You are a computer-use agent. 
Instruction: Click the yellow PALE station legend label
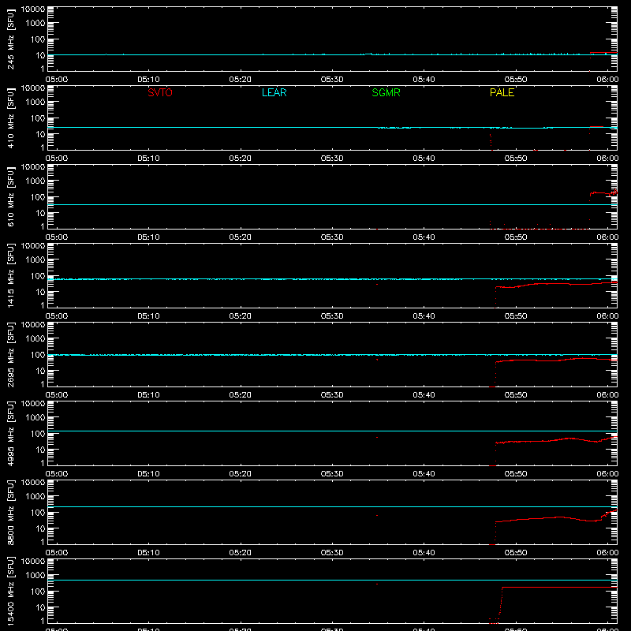click(x=502, y=92)
